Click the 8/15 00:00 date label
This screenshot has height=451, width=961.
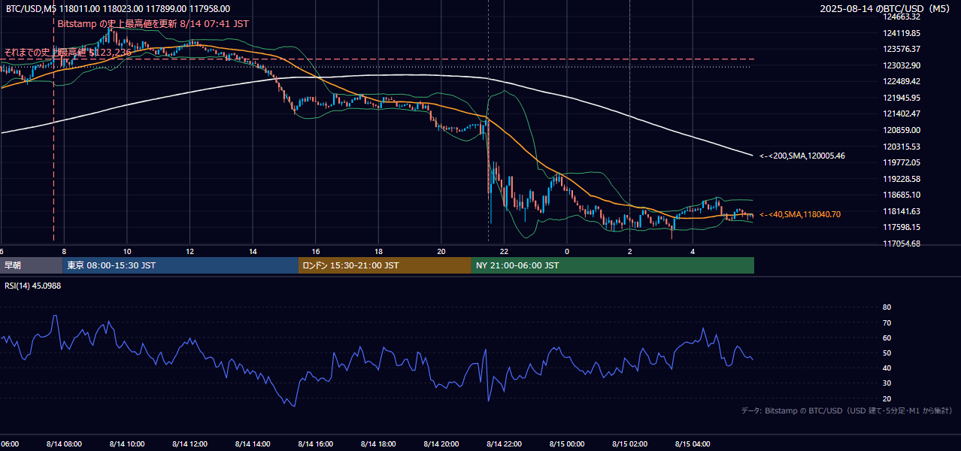[x=567, y=444]
